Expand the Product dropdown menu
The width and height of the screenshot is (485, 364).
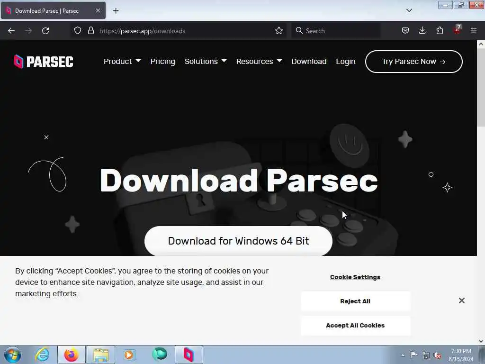point(122,62)
